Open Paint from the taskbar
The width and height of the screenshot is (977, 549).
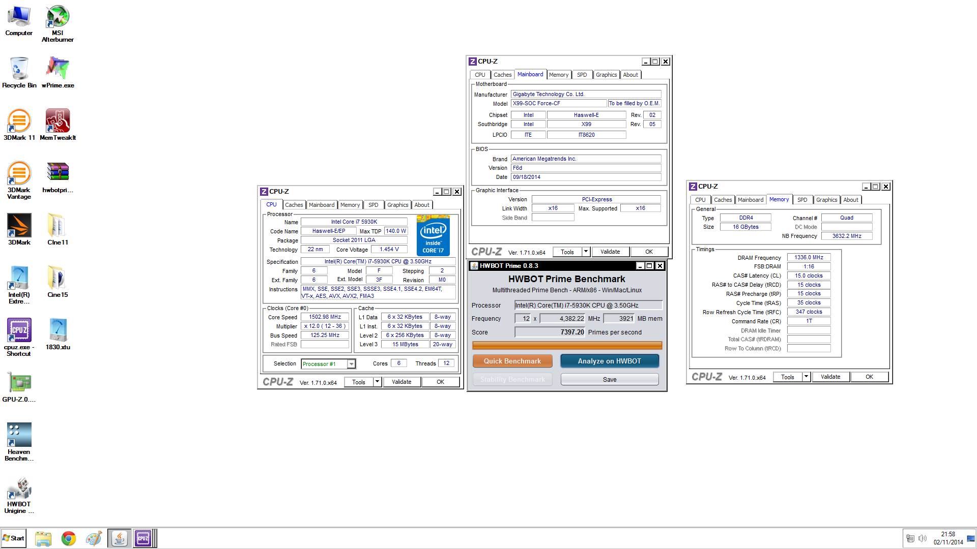coord(94,538)
